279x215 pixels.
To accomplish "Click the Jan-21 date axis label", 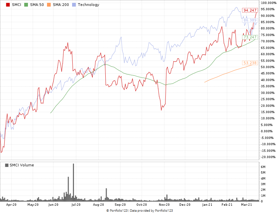I will coord(207,205).
